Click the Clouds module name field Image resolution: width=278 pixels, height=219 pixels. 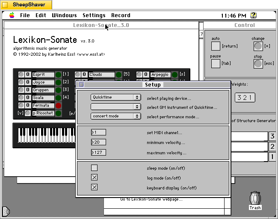[x=102, y=75]
